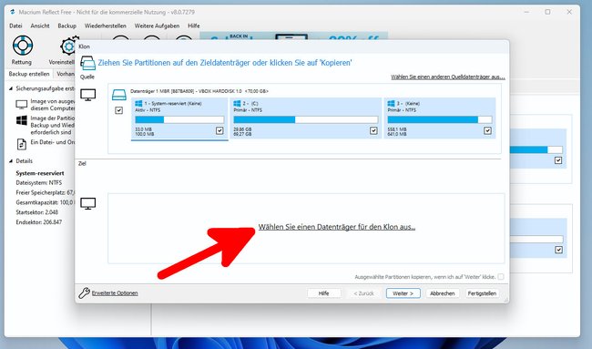Collapse the Details section
Viewport: 592px width, 349px height.
(11, 161)
